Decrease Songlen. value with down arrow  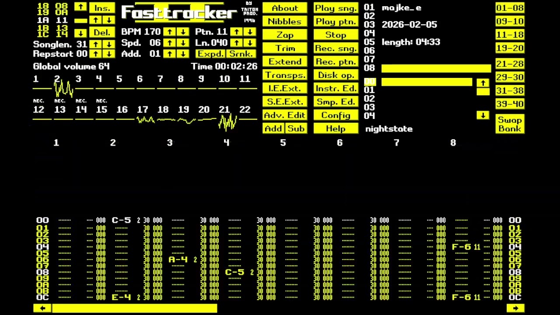pyautogui.click(x=109, y=44)
